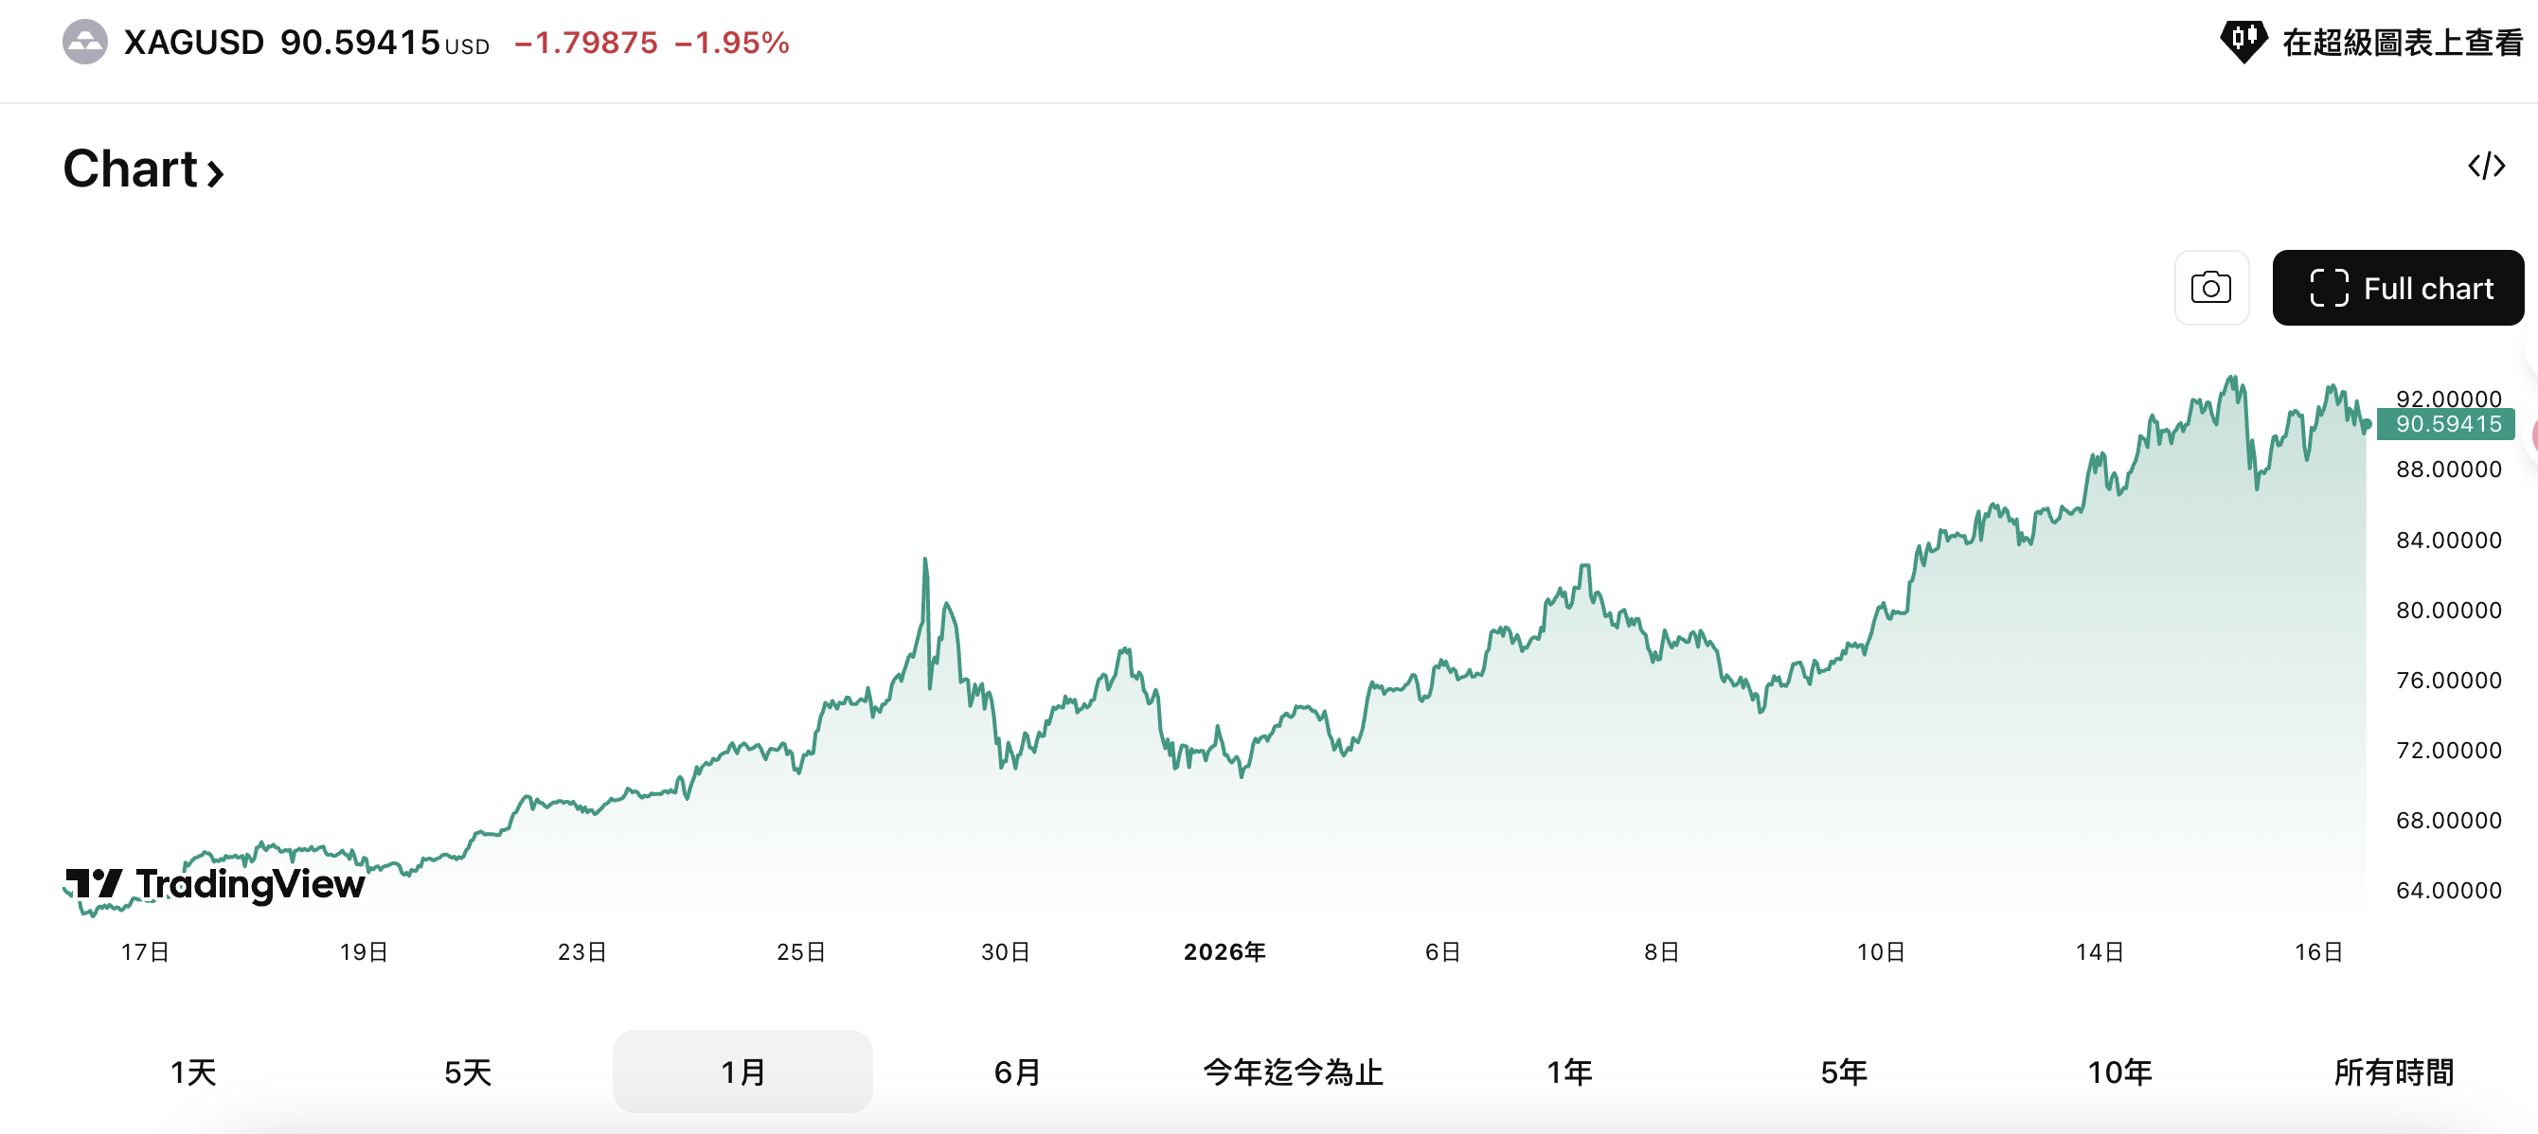Switch to the 1年 range
Screen dimensions: 2538x1134
click(x=1568, y=1071)
